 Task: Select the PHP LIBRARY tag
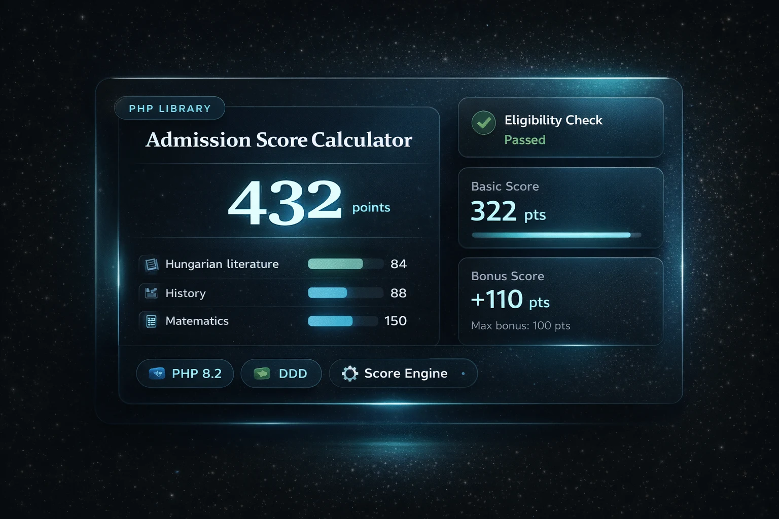tap(170, 108)
